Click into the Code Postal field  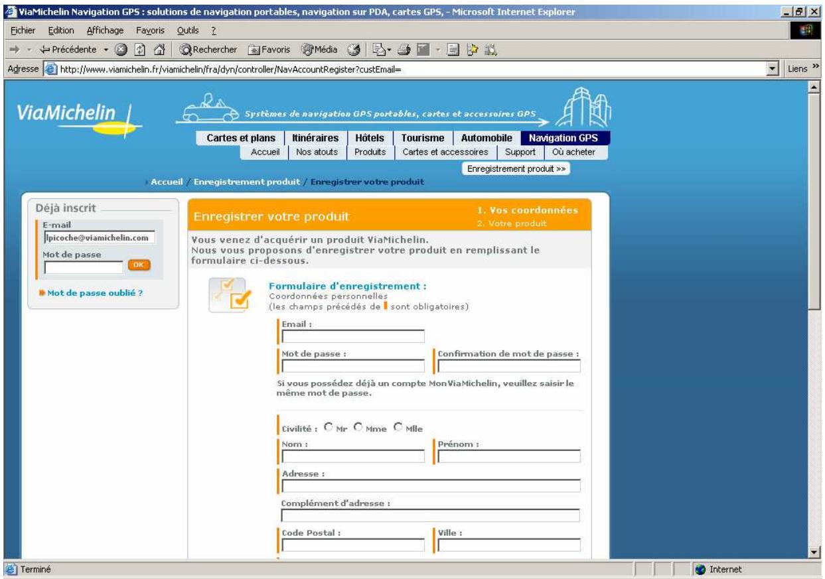(x=353, y=545)
